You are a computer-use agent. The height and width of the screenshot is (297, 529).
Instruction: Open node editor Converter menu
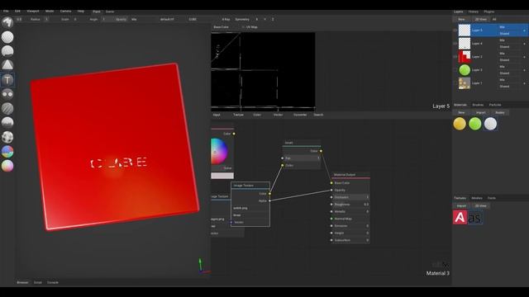pyautogui.click(x=300, y=115)
